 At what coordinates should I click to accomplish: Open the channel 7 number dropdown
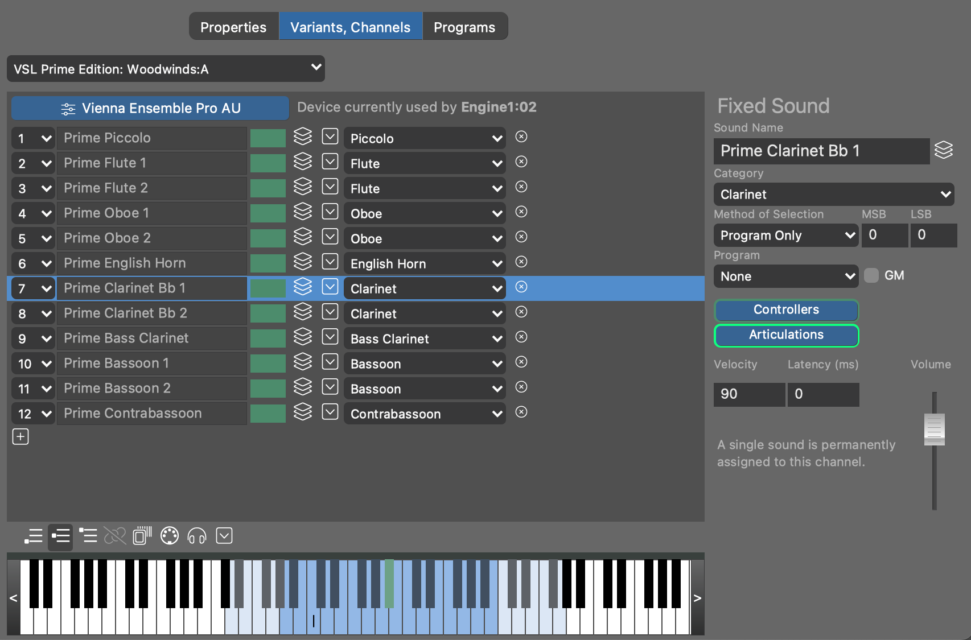pos(33,288)
